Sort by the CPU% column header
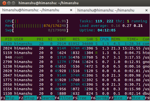150x101 pixels. [104, 39]
